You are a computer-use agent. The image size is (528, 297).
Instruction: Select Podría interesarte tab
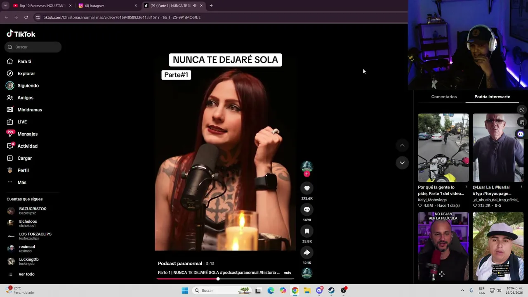(492, 97)
